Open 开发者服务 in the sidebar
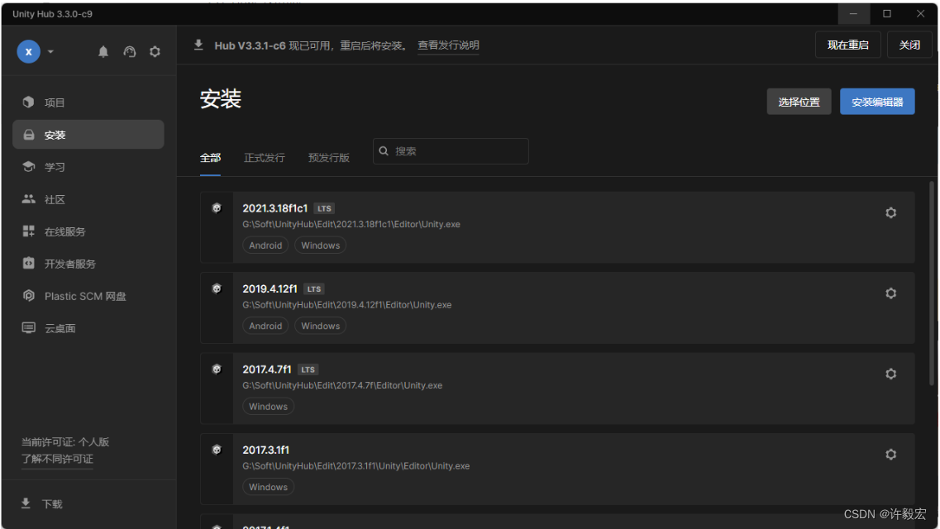Screen dimensions: 940x529 88,264
